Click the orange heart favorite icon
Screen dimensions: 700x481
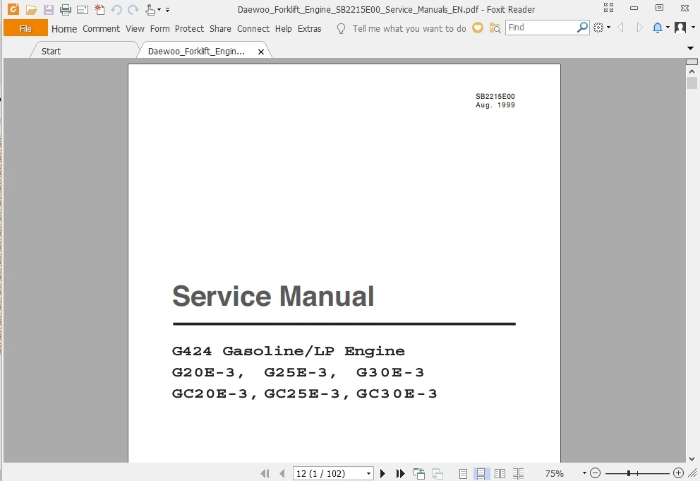478,28
